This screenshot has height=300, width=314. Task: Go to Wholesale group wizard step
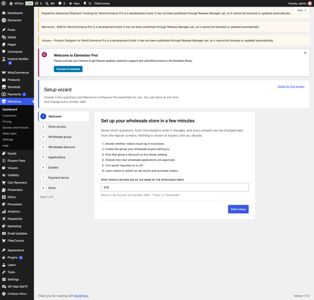coord(64,137)
